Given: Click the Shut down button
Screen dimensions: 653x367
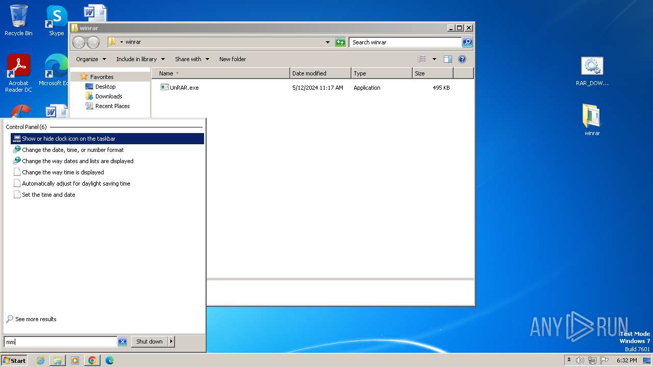Looking at the screenshot, I should 149,342.
